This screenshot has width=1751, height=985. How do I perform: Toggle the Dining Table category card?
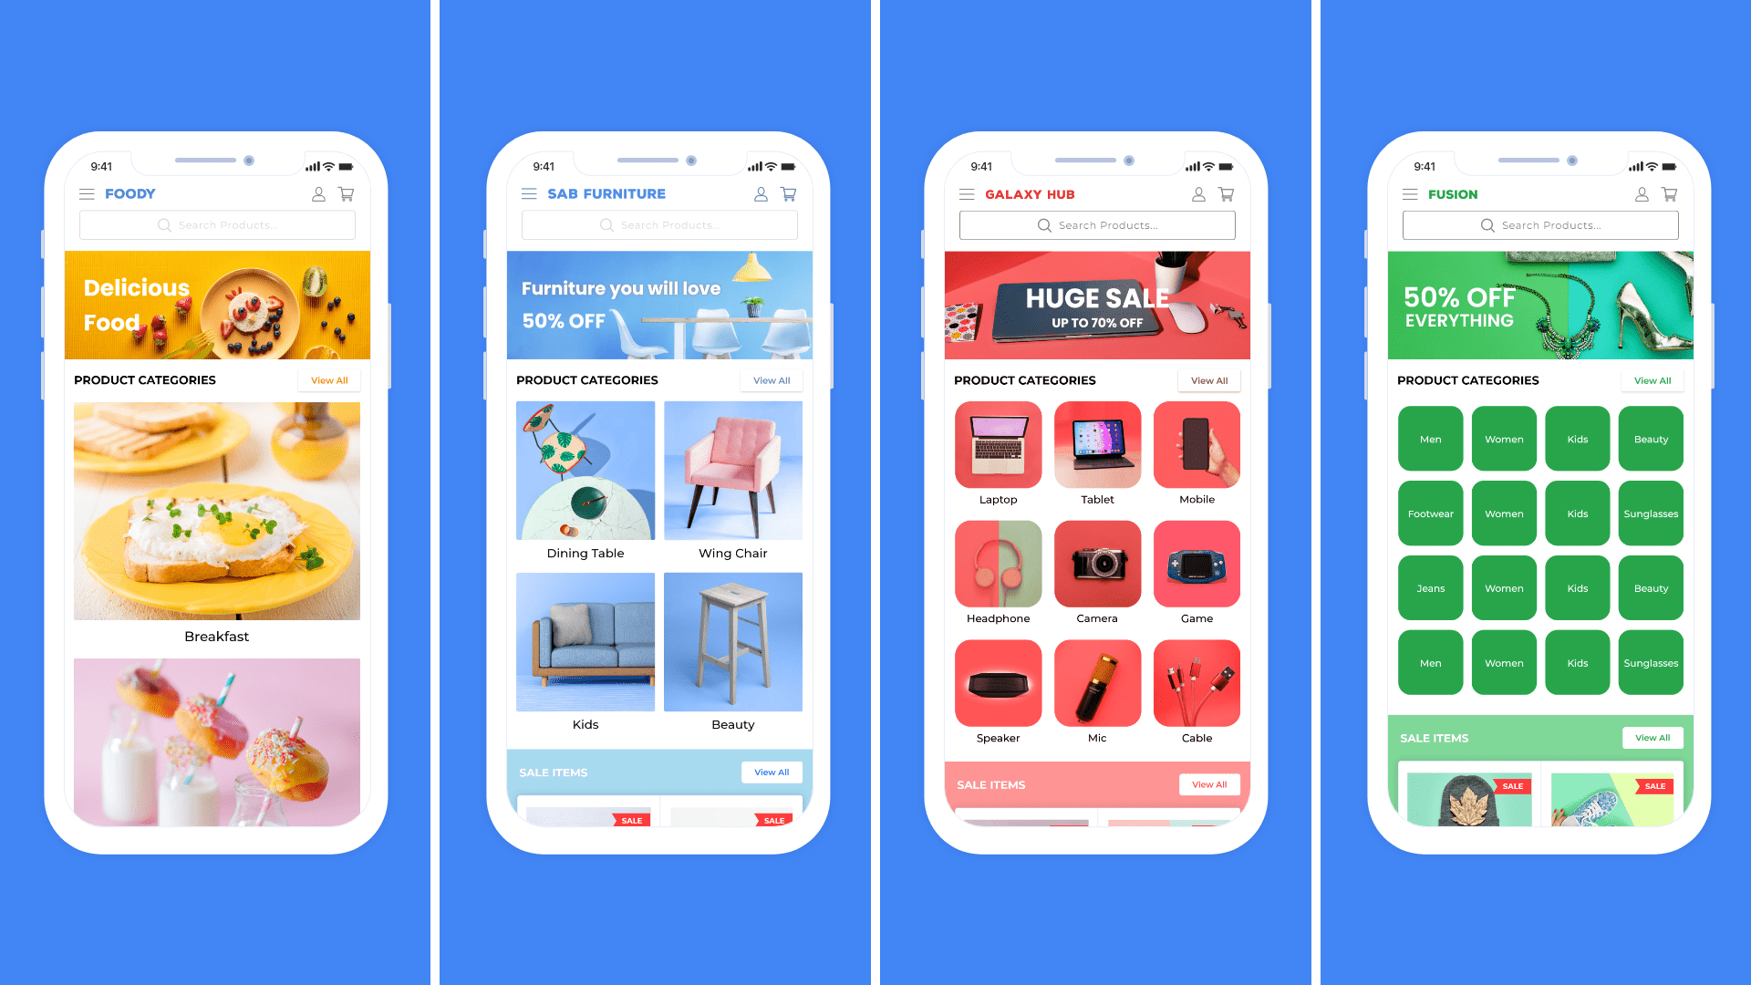point(585,481)
